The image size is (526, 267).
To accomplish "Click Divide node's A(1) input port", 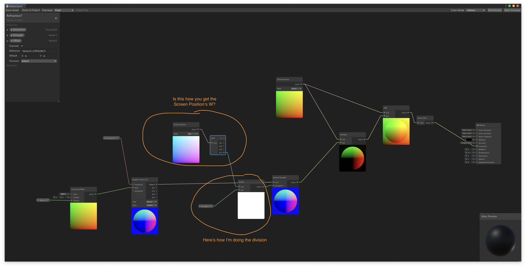I will [x=239, y=187].
